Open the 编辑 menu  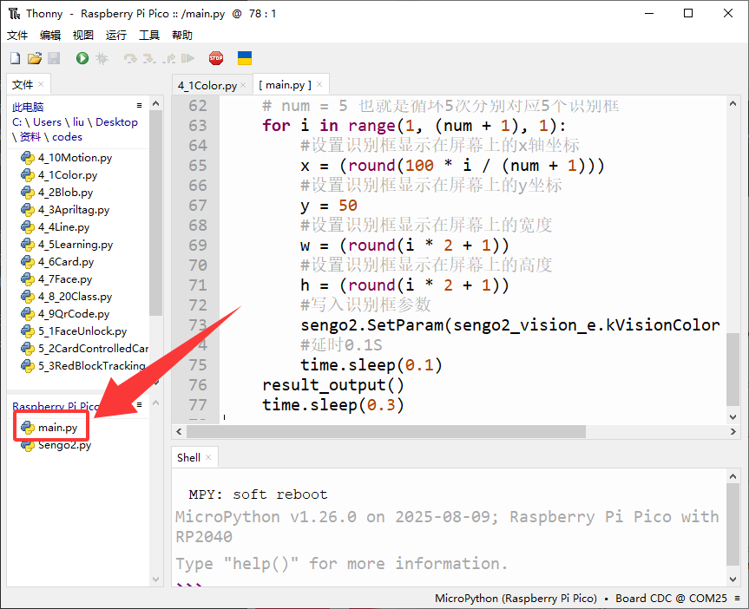pyautogui.click(x=50, y=35)
